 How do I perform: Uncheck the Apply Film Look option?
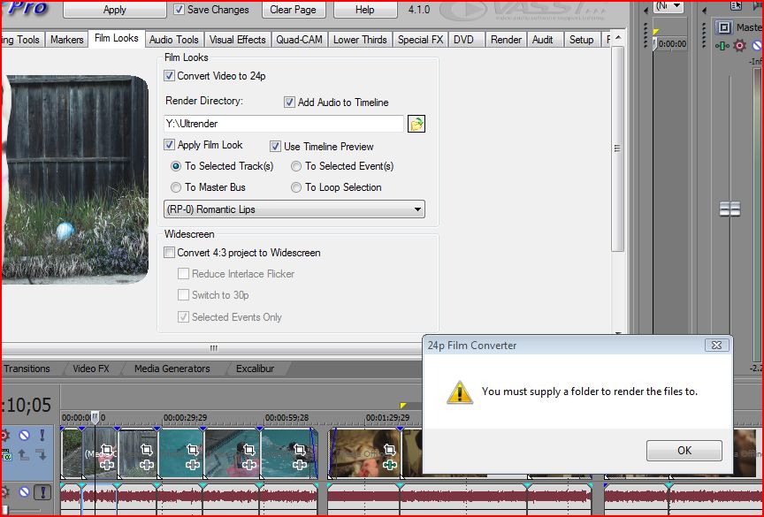tap(169, 145)
